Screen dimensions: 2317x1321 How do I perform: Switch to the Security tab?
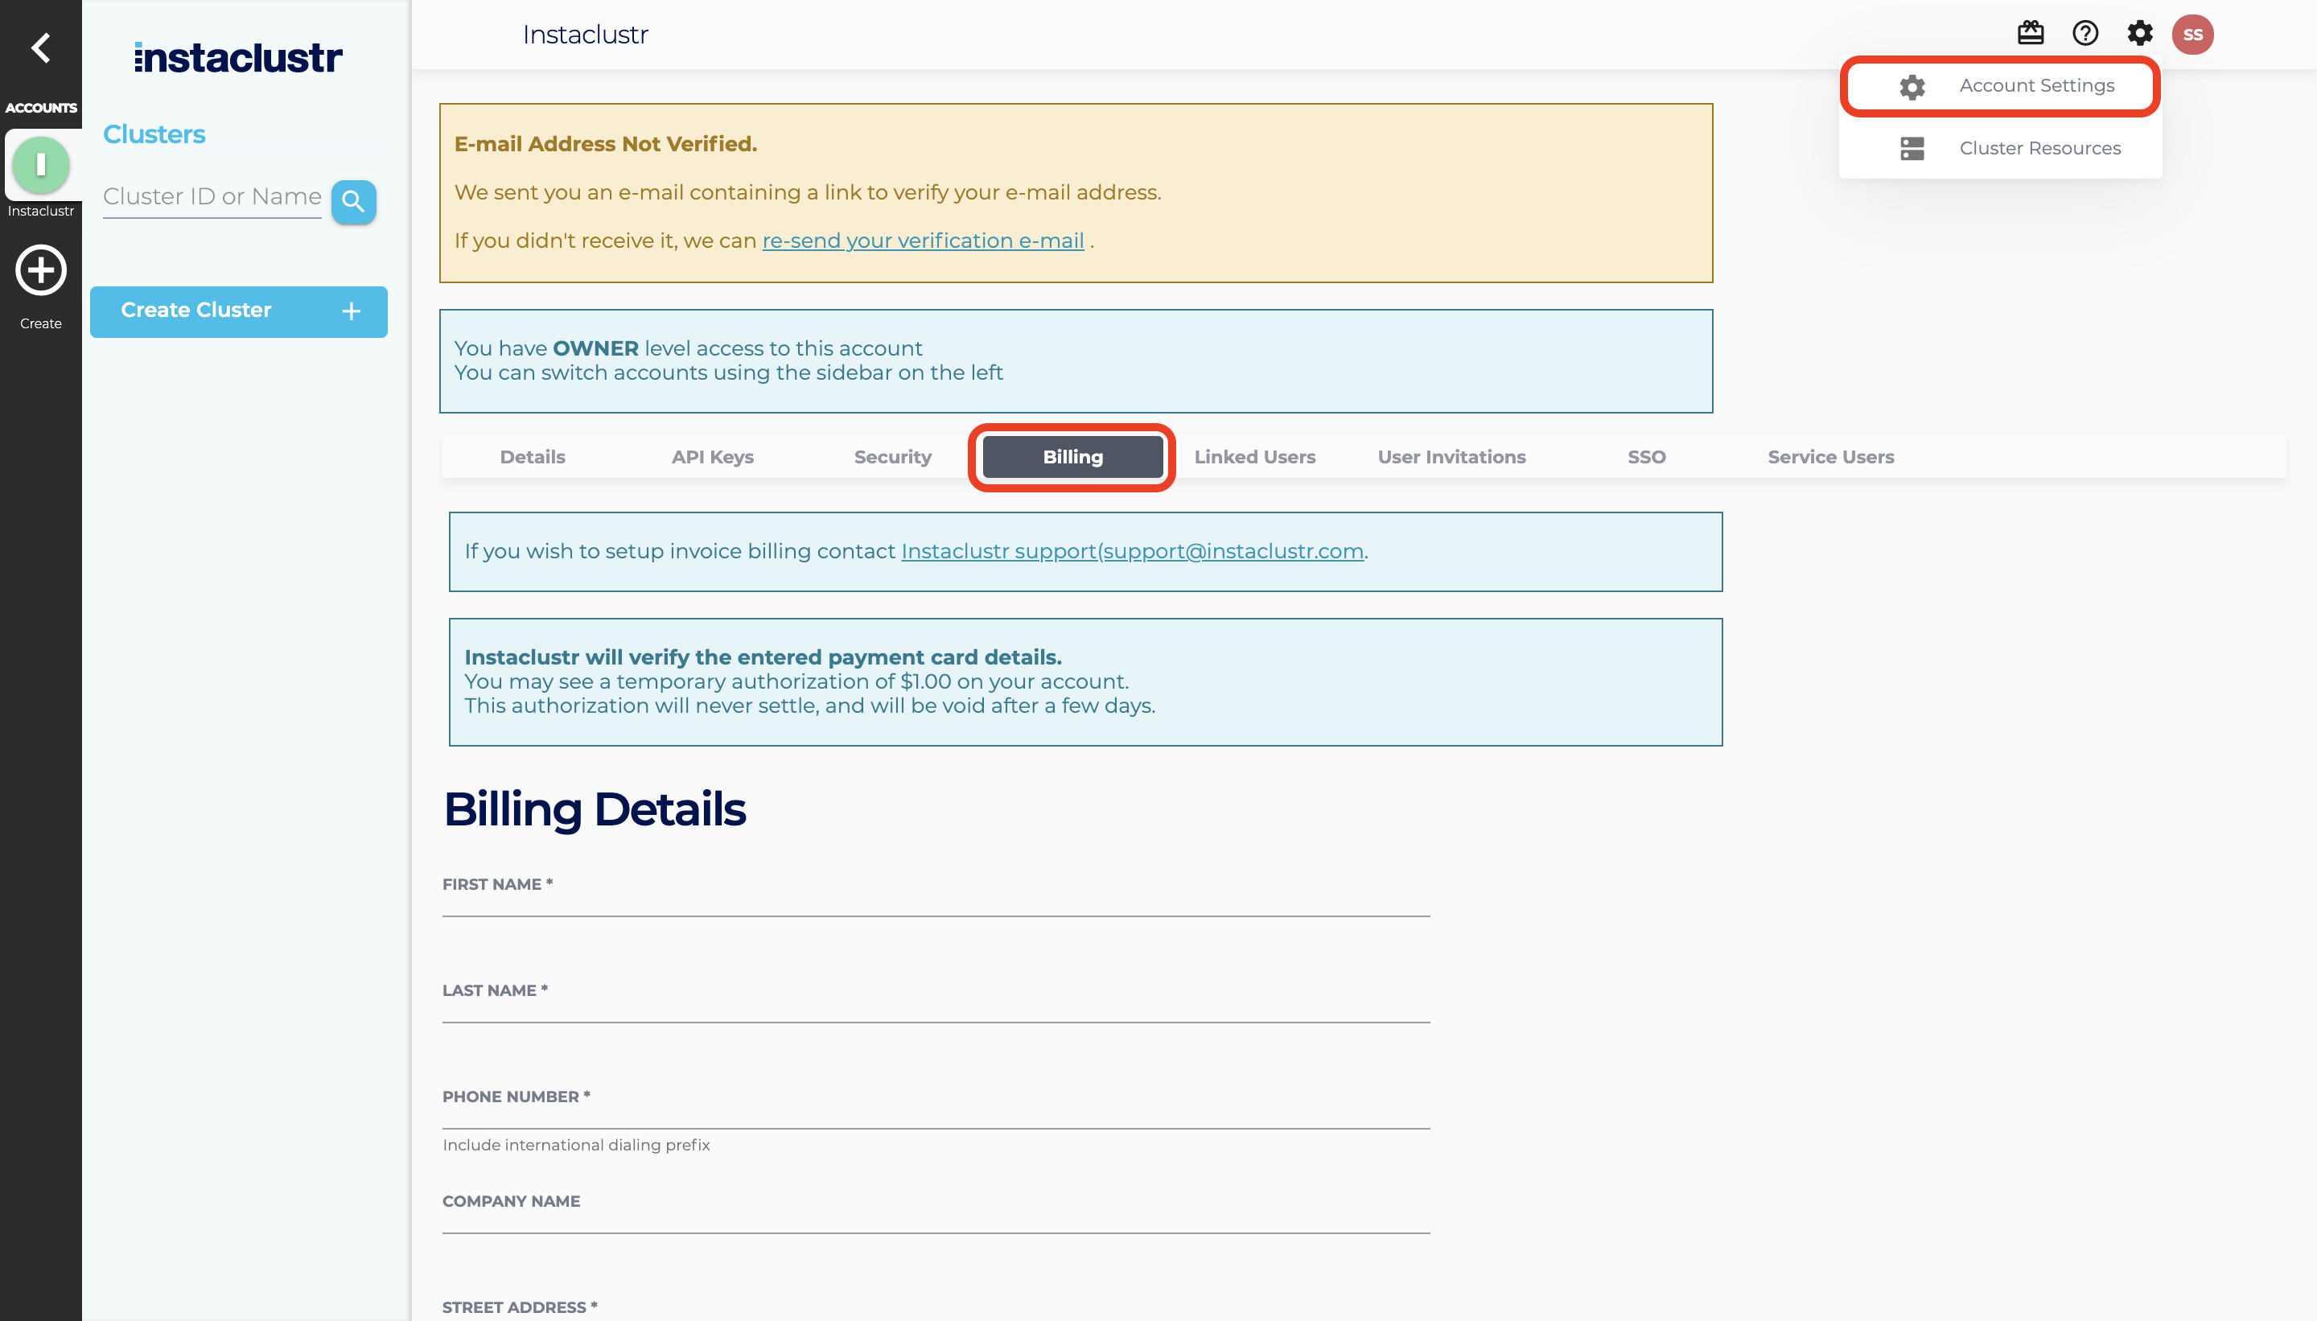point(891,457)
